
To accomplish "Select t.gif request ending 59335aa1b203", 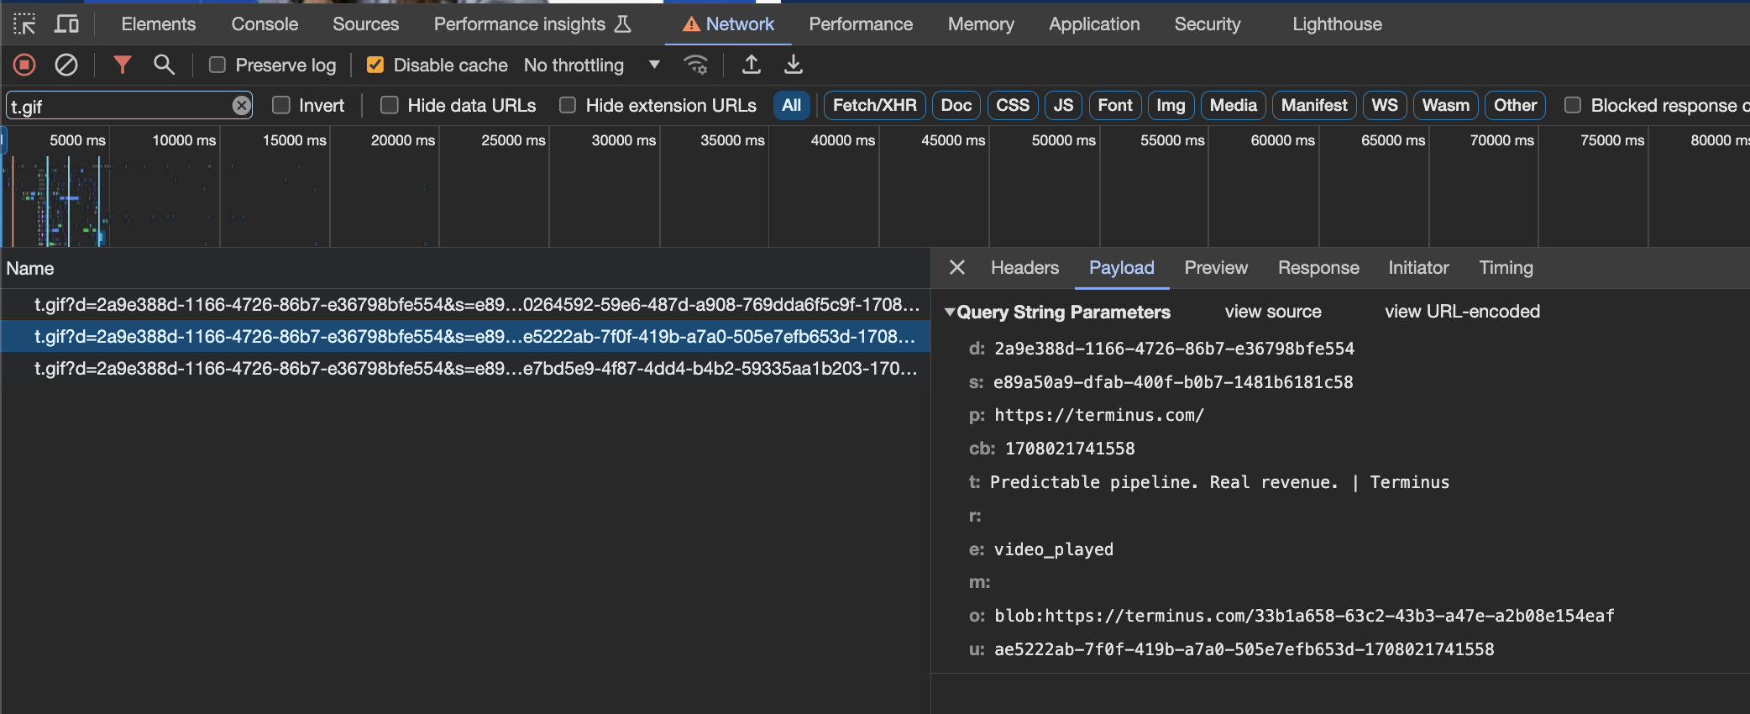I will (x=465, y=368).
